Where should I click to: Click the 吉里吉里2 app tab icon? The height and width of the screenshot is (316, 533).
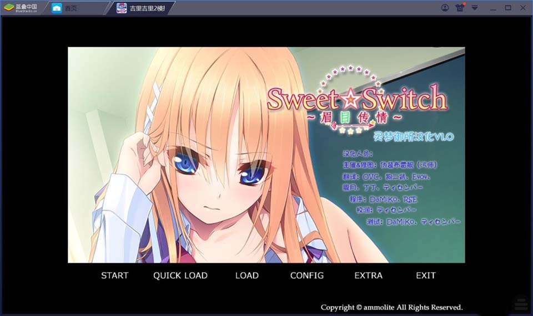tap(122, 8)
